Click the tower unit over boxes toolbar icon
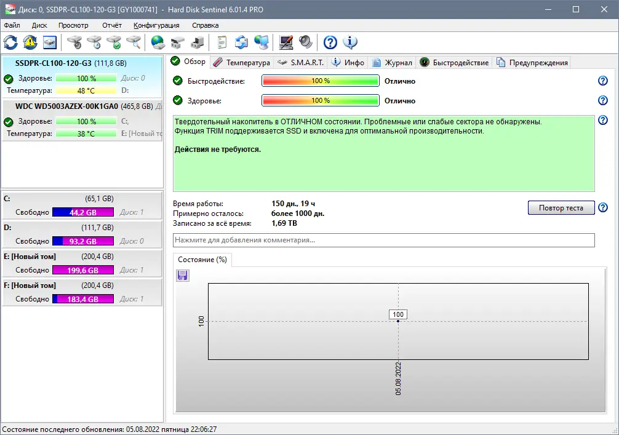 (x=198, y=42)
